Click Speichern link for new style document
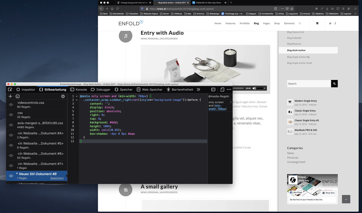The width and height of the screenshot is (362, 213). [x=57, y=178]
